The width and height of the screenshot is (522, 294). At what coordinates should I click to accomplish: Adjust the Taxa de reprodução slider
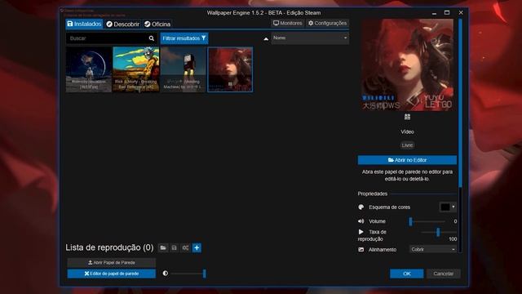[439, 232]
